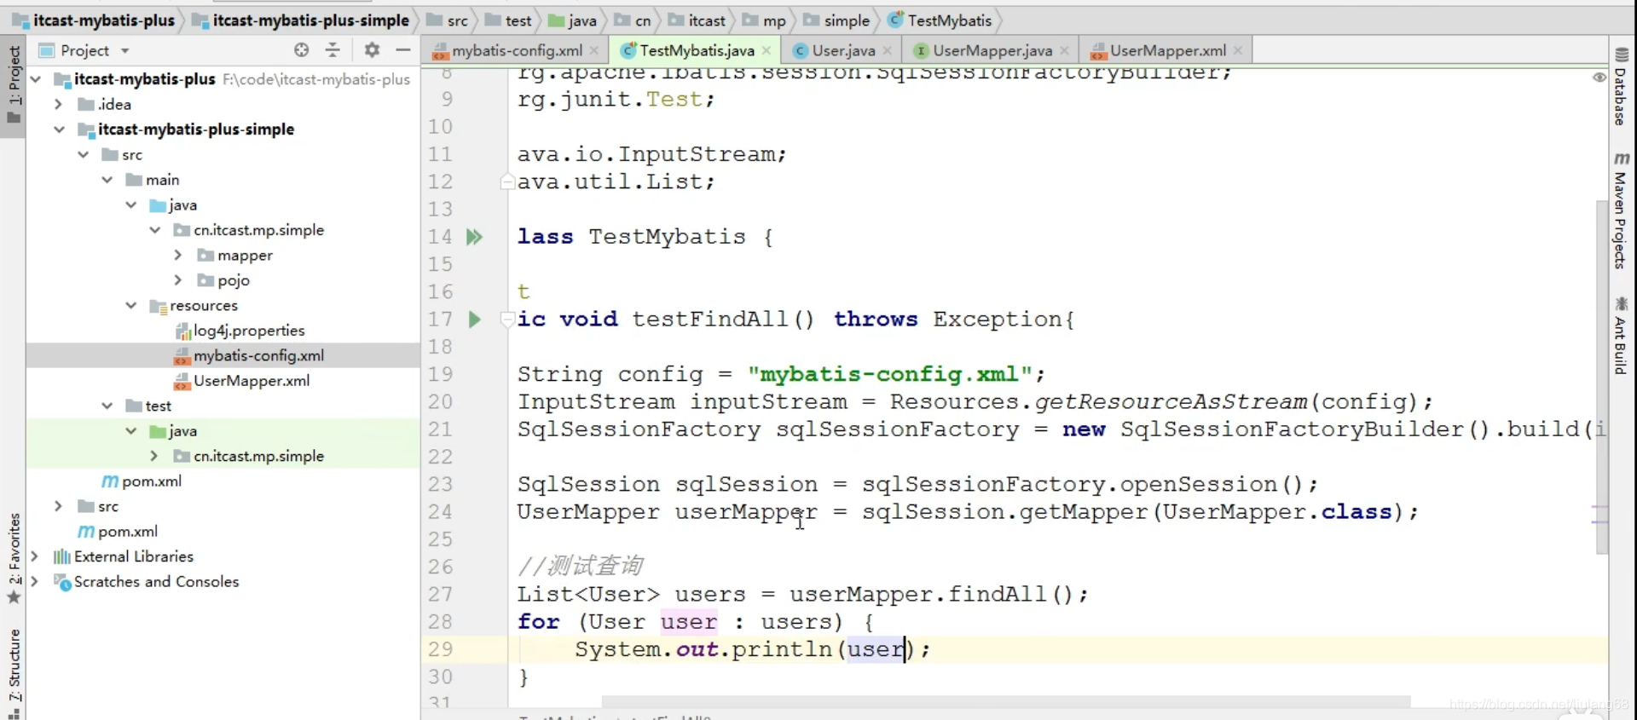Expand the mapper package
Viewport: 1637px width, 720px height.
(177, 255)
